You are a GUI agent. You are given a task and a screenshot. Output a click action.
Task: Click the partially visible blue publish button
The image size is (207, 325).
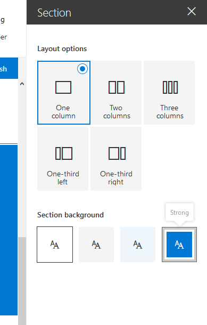(x=9, y=68)
